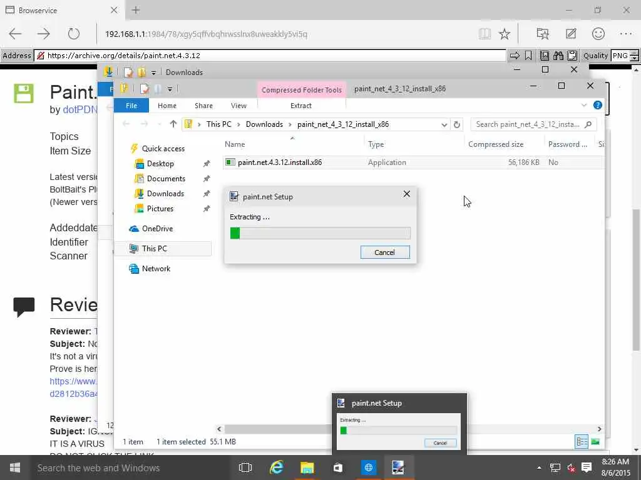Open the Windows Start button
Image resolution: width=641 pixels, height=480 pixels.
pos(15,467)
